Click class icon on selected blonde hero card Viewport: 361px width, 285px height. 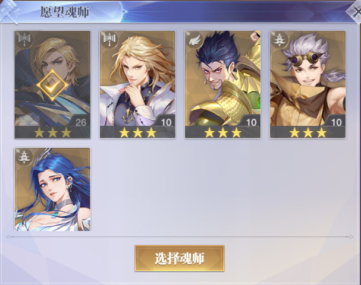24,40
